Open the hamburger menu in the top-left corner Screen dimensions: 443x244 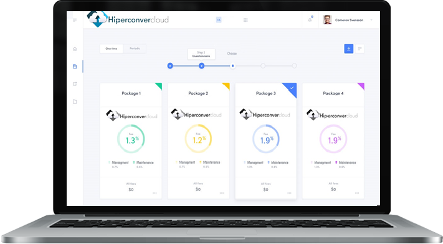75,20
